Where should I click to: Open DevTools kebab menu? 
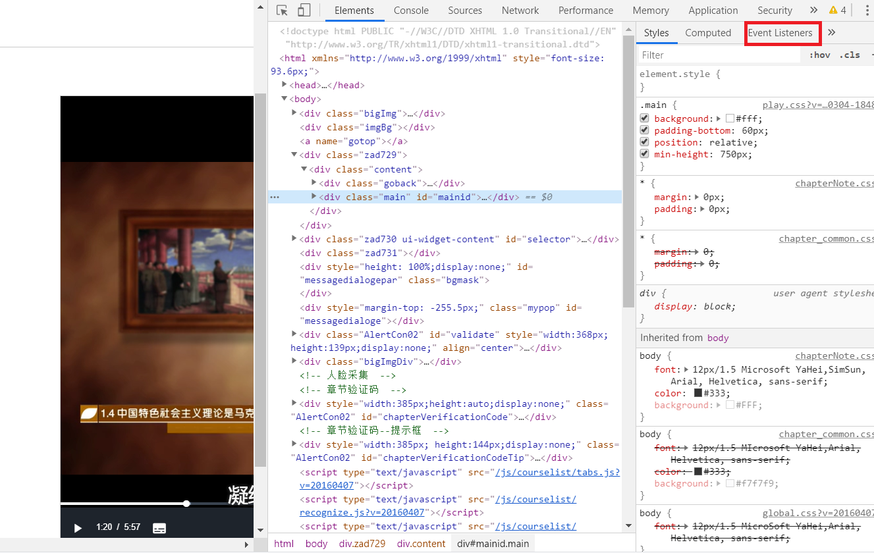pyautogui.click(x=866, y=11)
